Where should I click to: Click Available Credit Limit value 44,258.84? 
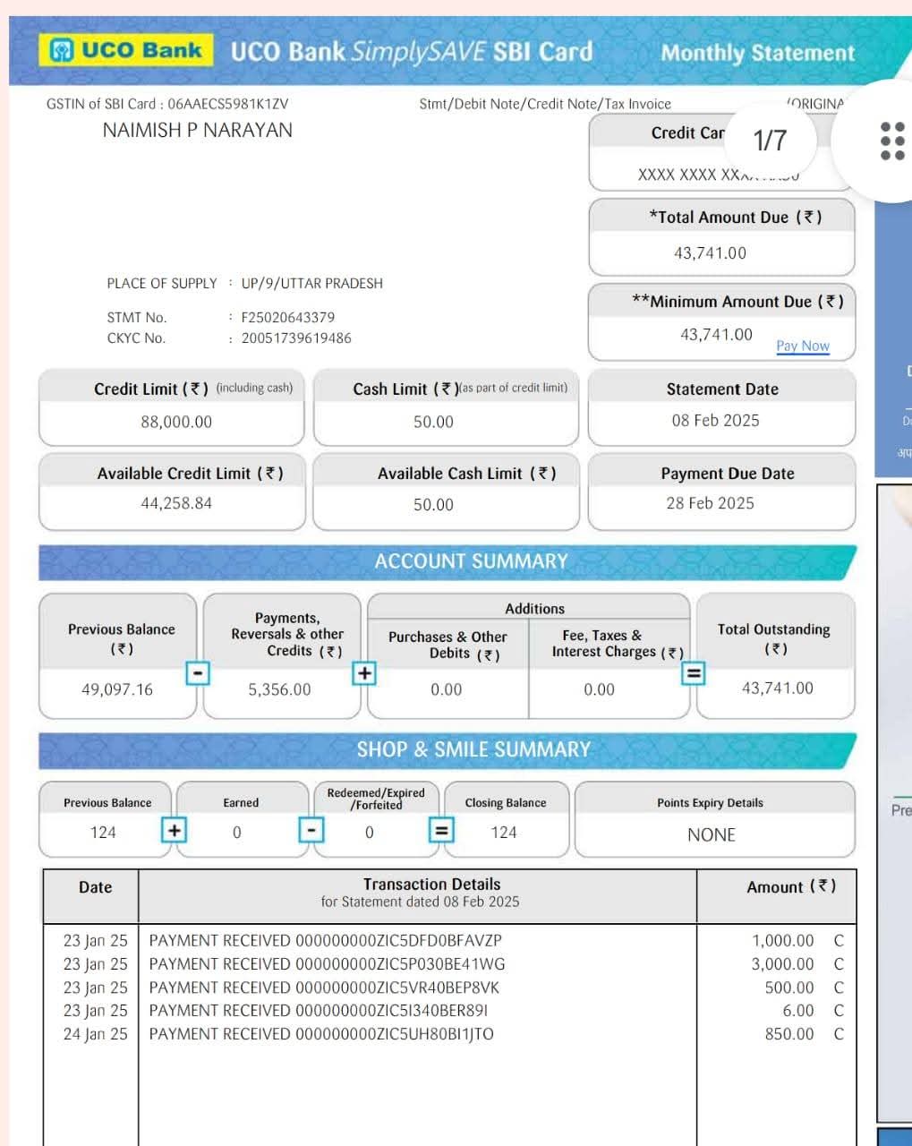(176, 503)
